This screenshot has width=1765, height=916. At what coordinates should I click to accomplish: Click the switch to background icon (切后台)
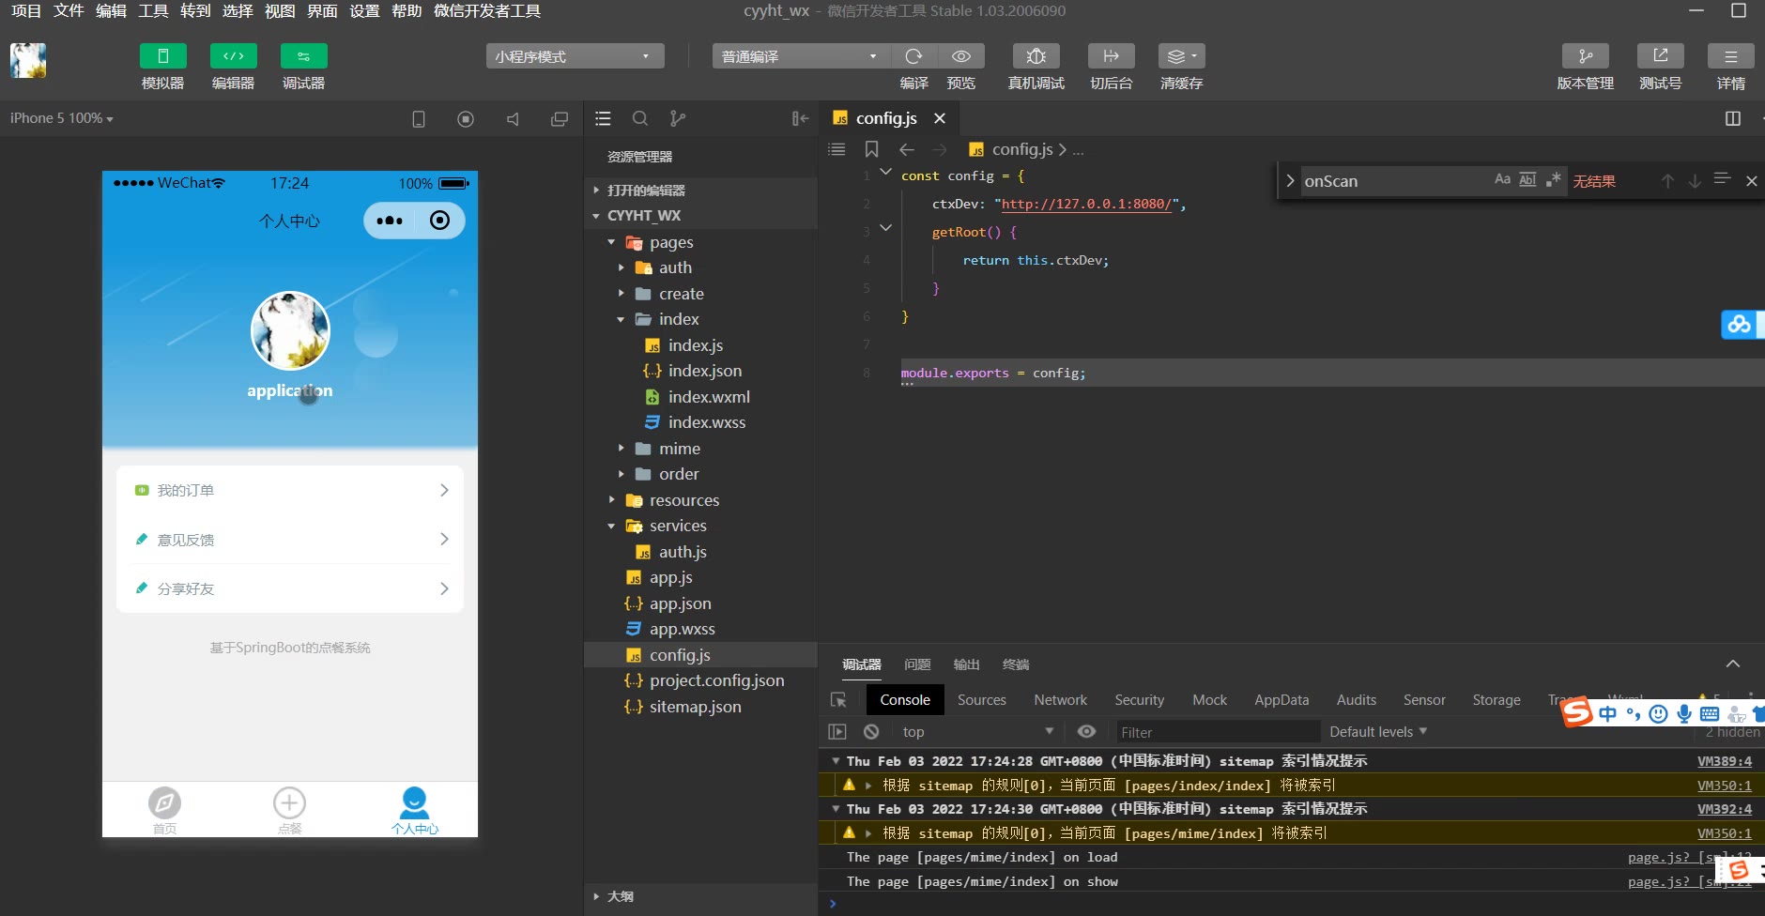click(1111, 56)
